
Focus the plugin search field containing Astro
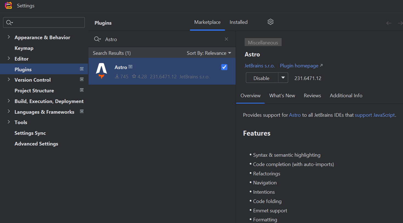point(162,39)
